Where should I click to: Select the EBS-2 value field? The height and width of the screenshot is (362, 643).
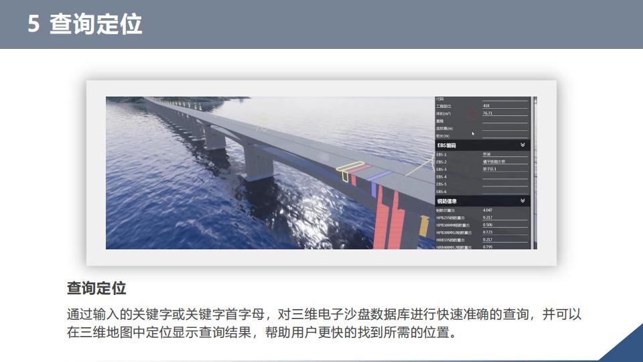pyautogui.click(x=504, y=162)
